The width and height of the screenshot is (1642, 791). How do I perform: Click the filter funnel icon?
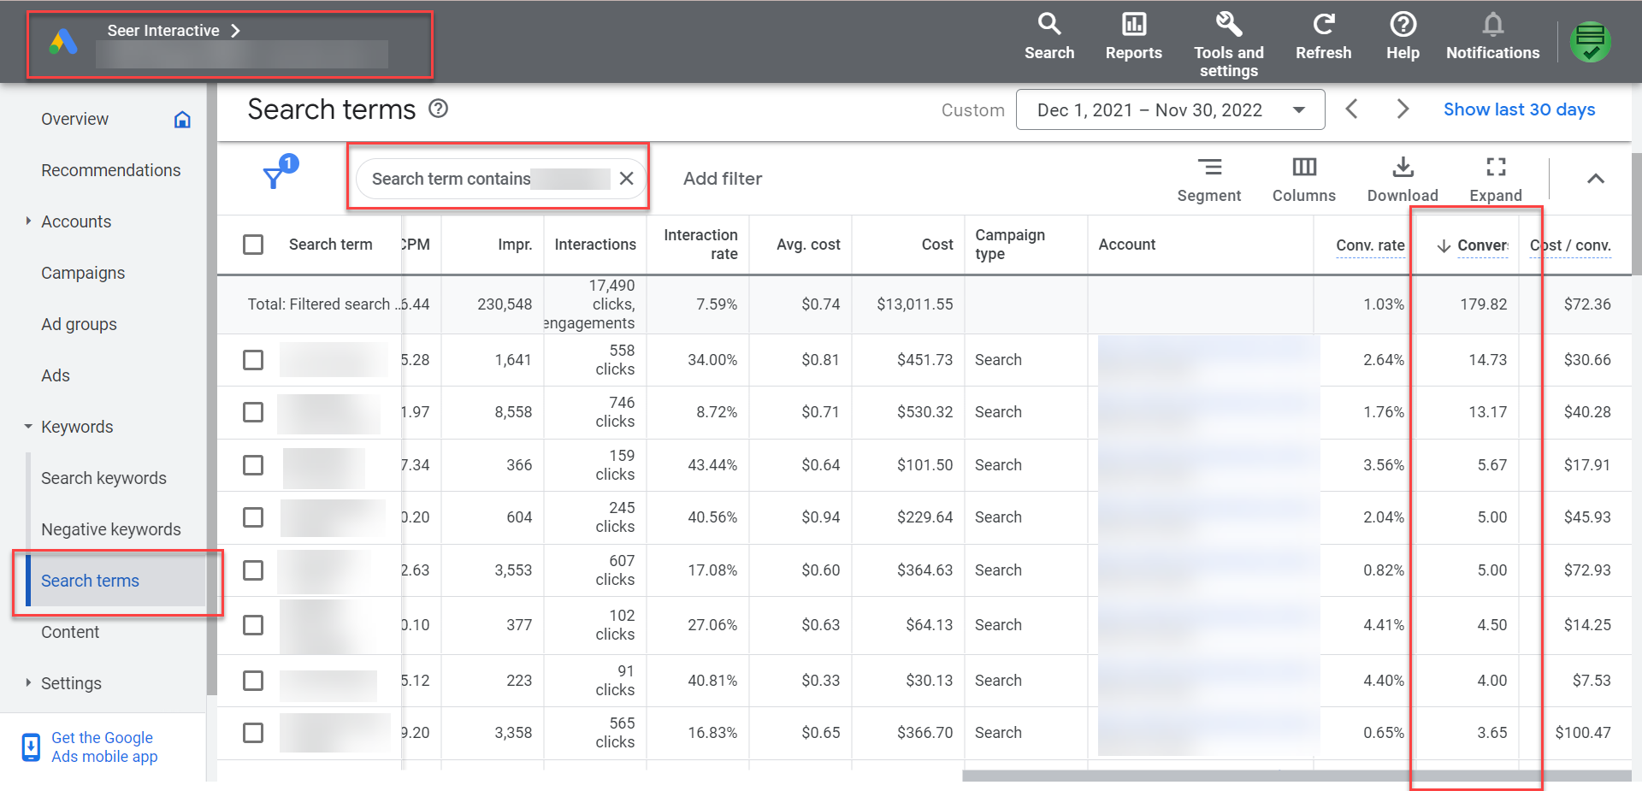tap(274, 176)
